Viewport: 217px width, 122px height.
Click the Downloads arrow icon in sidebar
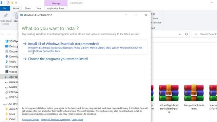7,57
